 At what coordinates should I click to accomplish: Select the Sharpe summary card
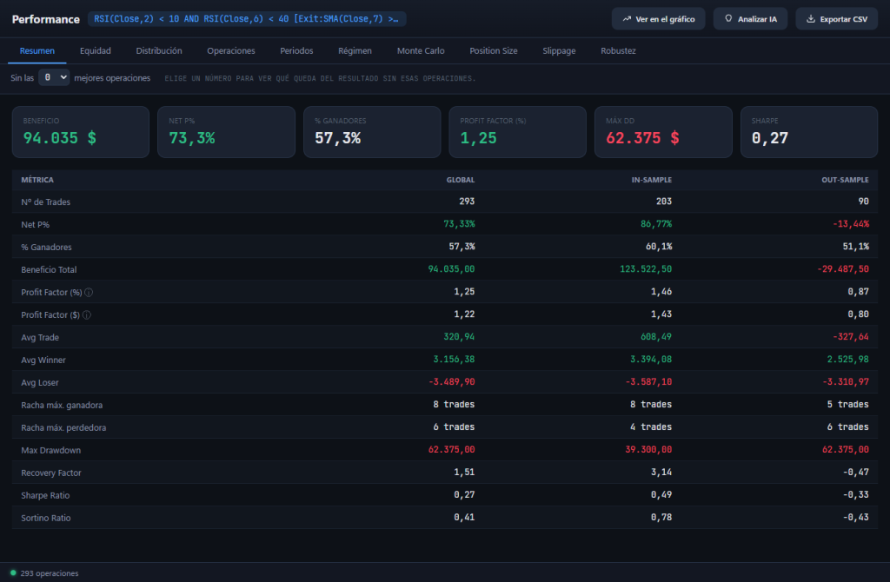(x=809, y=132)
